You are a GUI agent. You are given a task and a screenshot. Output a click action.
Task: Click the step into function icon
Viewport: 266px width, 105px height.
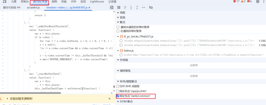click(x=131, y=8)
